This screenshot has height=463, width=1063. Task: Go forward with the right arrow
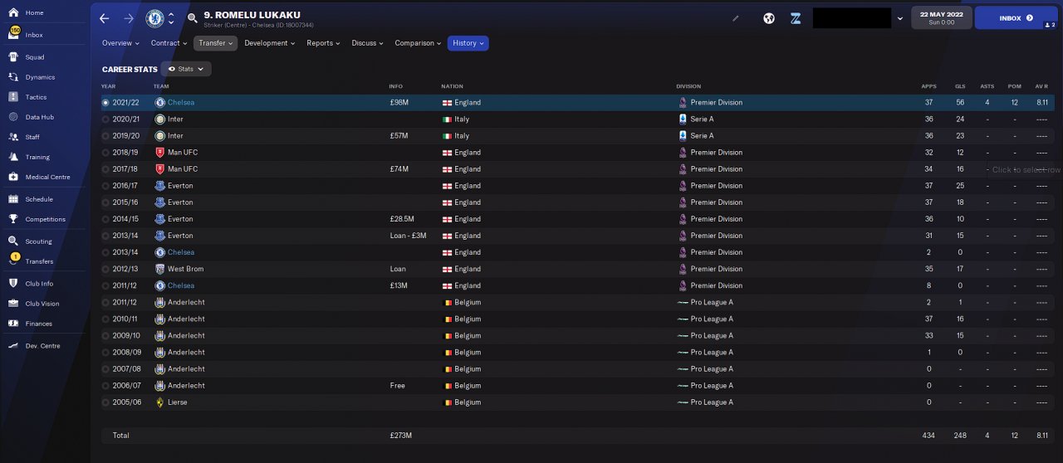[x=129, y=18]
